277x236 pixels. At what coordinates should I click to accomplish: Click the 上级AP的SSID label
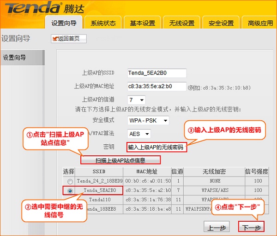[98, 73]
